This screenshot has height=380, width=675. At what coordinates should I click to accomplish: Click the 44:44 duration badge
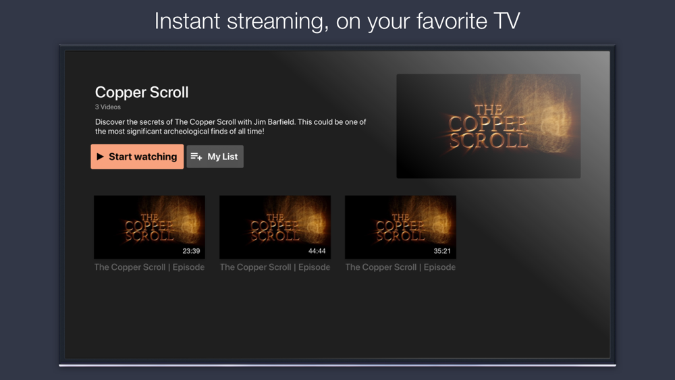pos(317,251)
